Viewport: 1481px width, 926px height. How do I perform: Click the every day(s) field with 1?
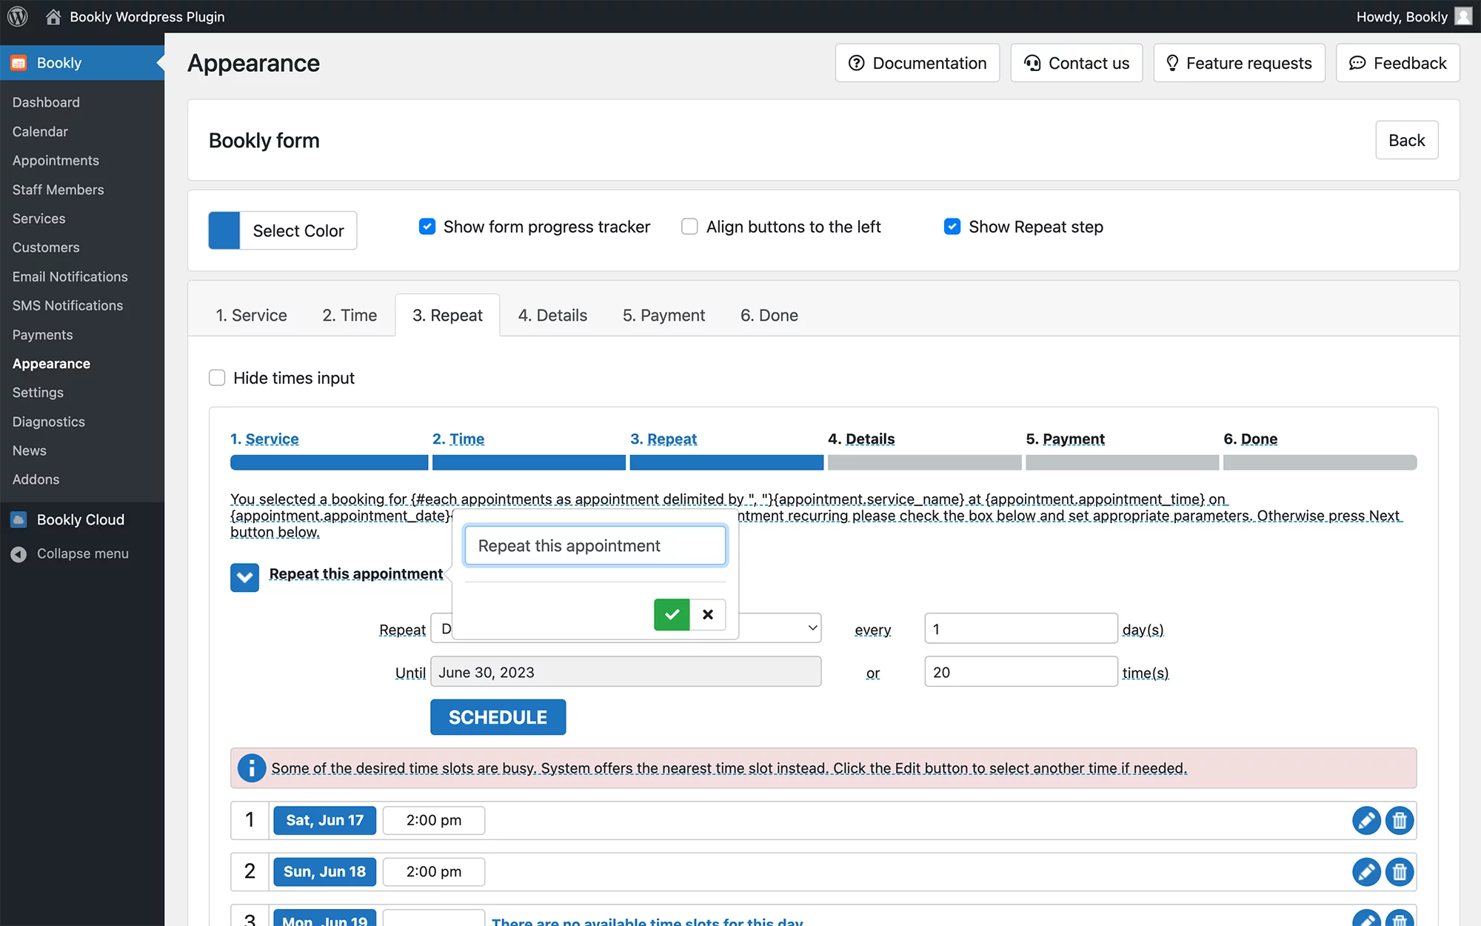pyautogui.click(x=1021, y=628)
